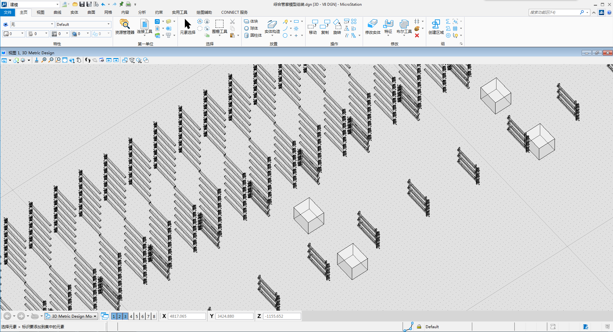Image resolution: width=613 pixels, height=332 pixels.
Task: Click the fit view icon in view toolbar
Action: tap(65, 60)
